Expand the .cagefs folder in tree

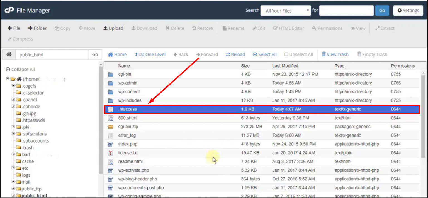(x=13, y=86)
